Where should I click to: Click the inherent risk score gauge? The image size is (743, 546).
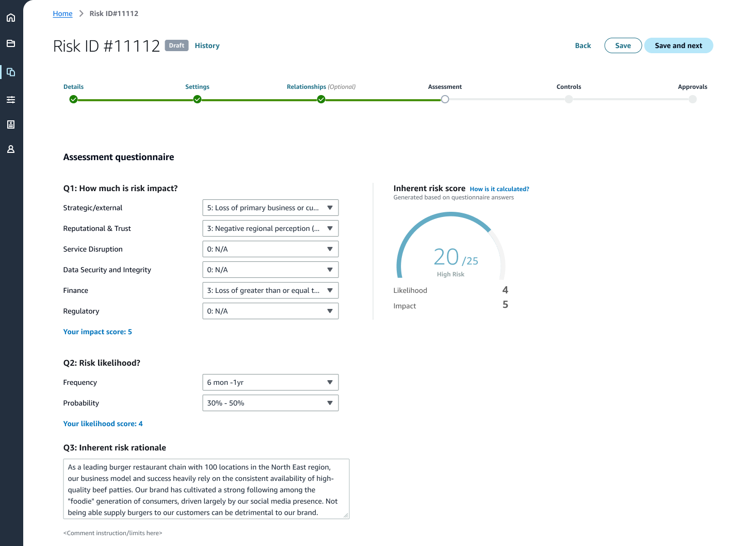[451, 246]
